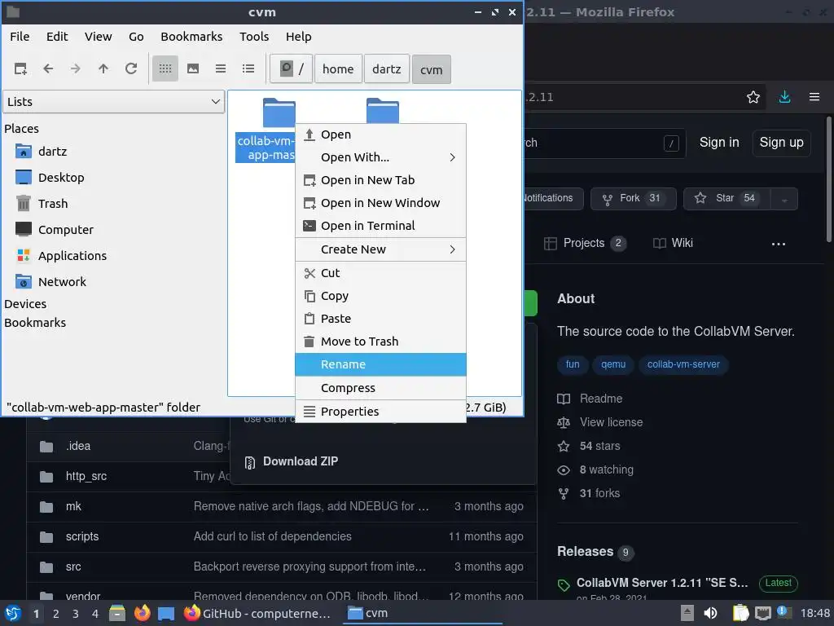834x626 pixels.
Task: Click the root path button
Action: click(x=291, y=68)
